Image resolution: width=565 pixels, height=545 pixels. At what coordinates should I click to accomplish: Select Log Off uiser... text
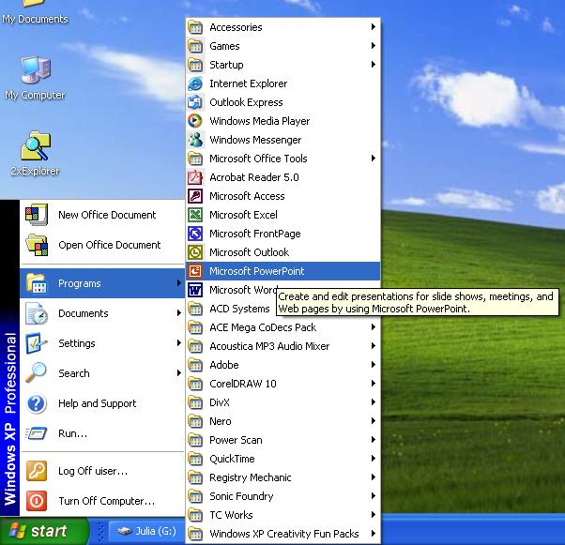[x=93, y=471]
